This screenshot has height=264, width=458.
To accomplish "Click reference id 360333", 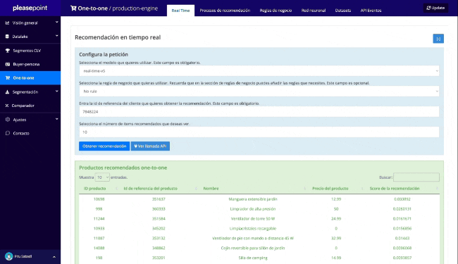I will [x=159, y=209].
